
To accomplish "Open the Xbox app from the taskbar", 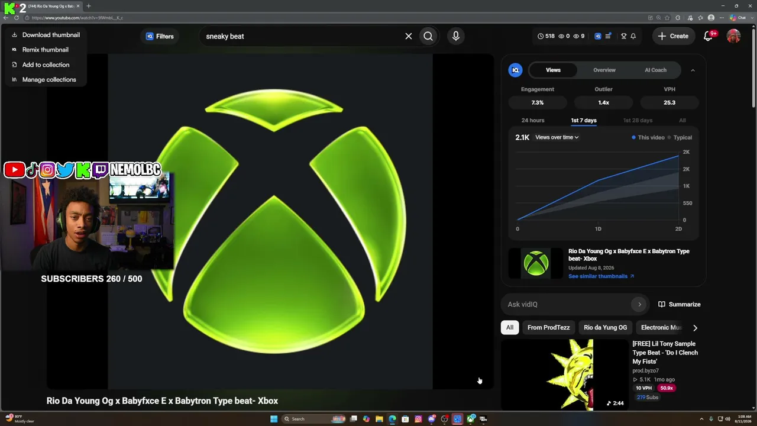I will (471, 419).
